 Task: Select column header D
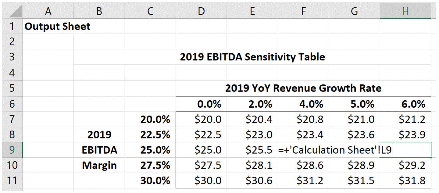[201, 11]
